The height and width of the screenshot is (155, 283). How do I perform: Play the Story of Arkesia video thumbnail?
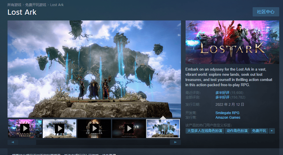tap(94, 128)
